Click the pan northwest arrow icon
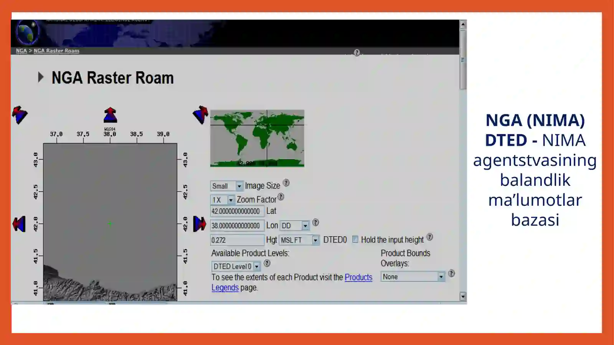 [20, 114]
